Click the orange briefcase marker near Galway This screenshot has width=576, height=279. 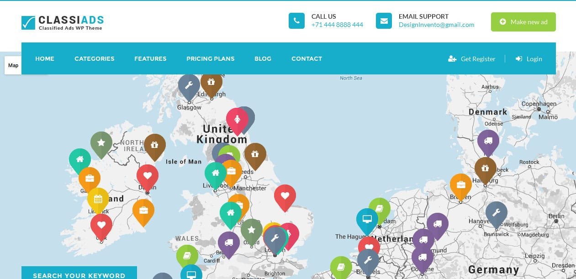(x=89, y=179)
